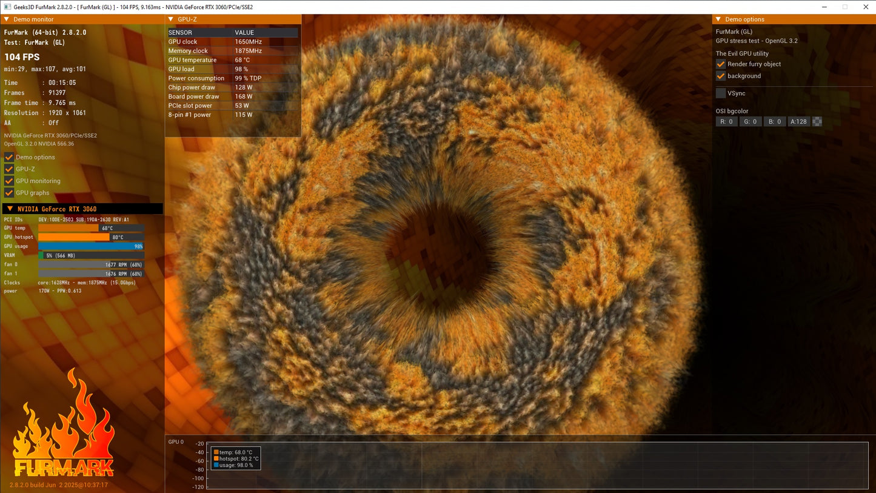876x493 pixels.
Task: Select the Memory clock row
Action: (233, 51)
